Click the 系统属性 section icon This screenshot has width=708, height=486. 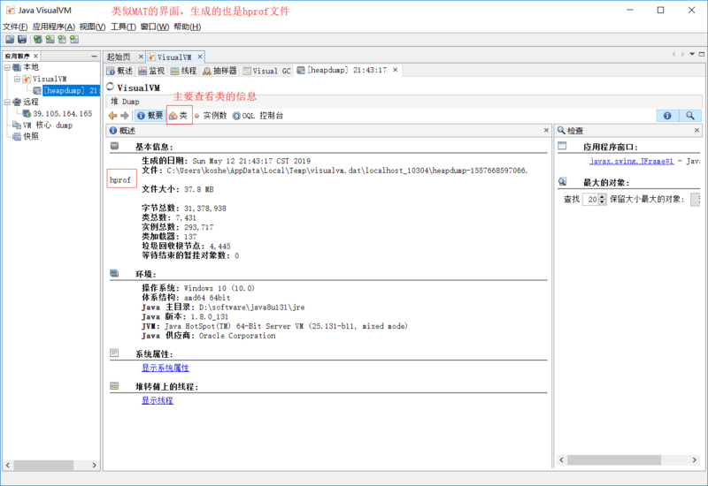(x=115, y=353)
